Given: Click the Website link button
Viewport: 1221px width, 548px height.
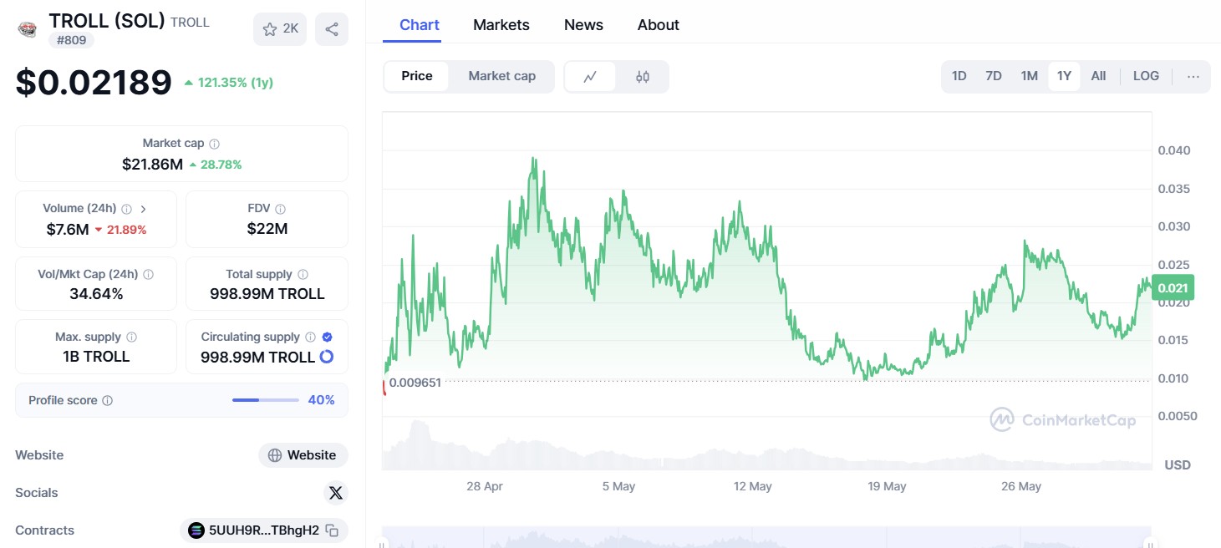Looking at the screenshot, I should [303, 455].
